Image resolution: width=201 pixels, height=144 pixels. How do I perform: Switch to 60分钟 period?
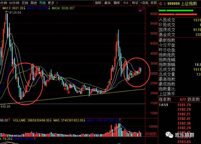point(14,3)
